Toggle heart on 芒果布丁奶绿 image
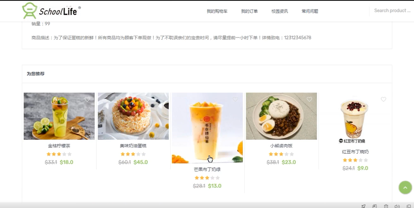The height and width of the screenshot is (208, 414). tap(235, 99)
